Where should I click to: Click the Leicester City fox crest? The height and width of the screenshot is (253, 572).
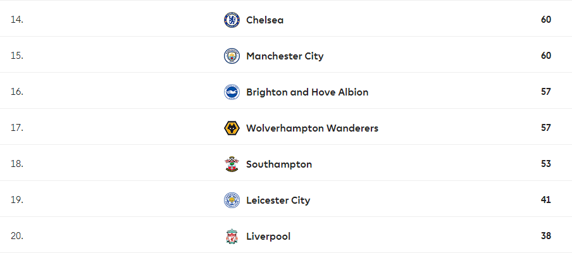[232, 200]
